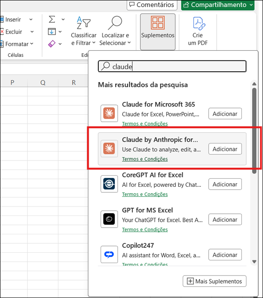
Task: Expand the Excluir cells dropdown
Action: pyautogui.click(x=32, y=31)
